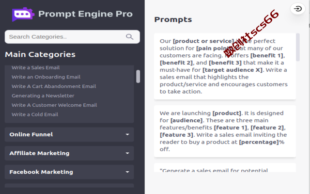Select the first product or service prompt card
The height and width of the screenshot is (194, 310).
pyautogui.click(x=225, y=66)
